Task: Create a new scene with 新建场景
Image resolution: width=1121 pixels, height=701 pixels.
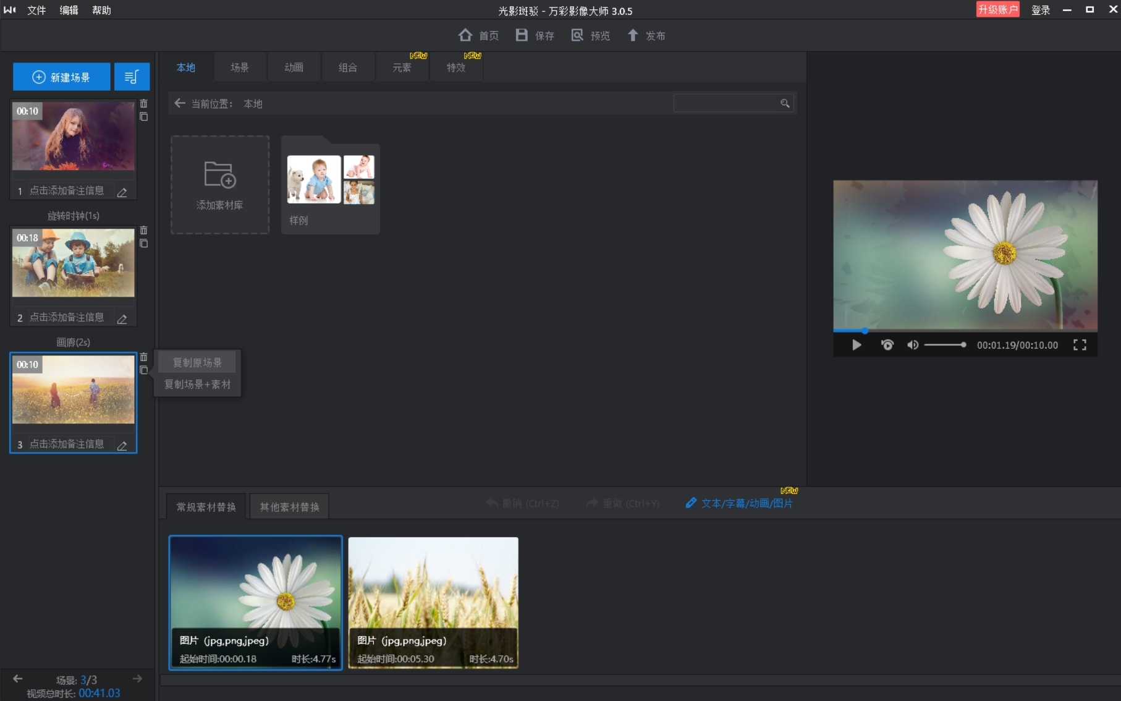Action: (62, 77)
